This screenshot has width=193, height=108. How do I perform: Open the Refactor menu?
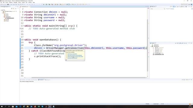(11, 2)
